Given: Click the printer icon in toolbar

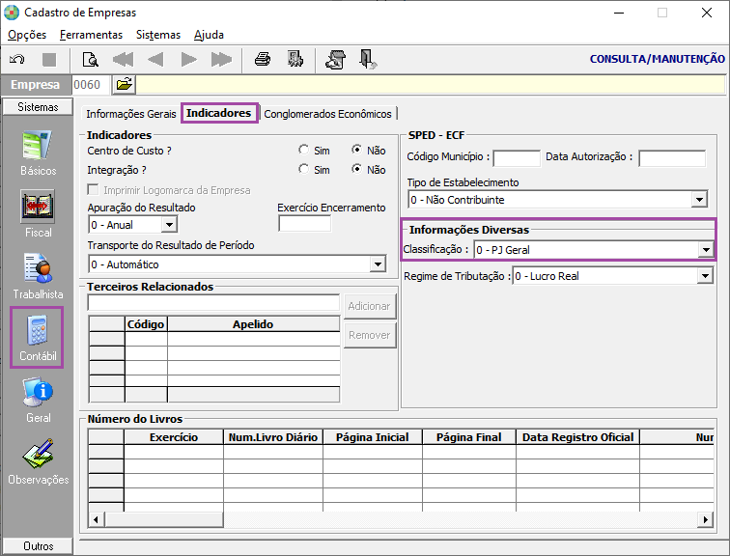Looking at the screenshot, I should [x=263, y=60].
